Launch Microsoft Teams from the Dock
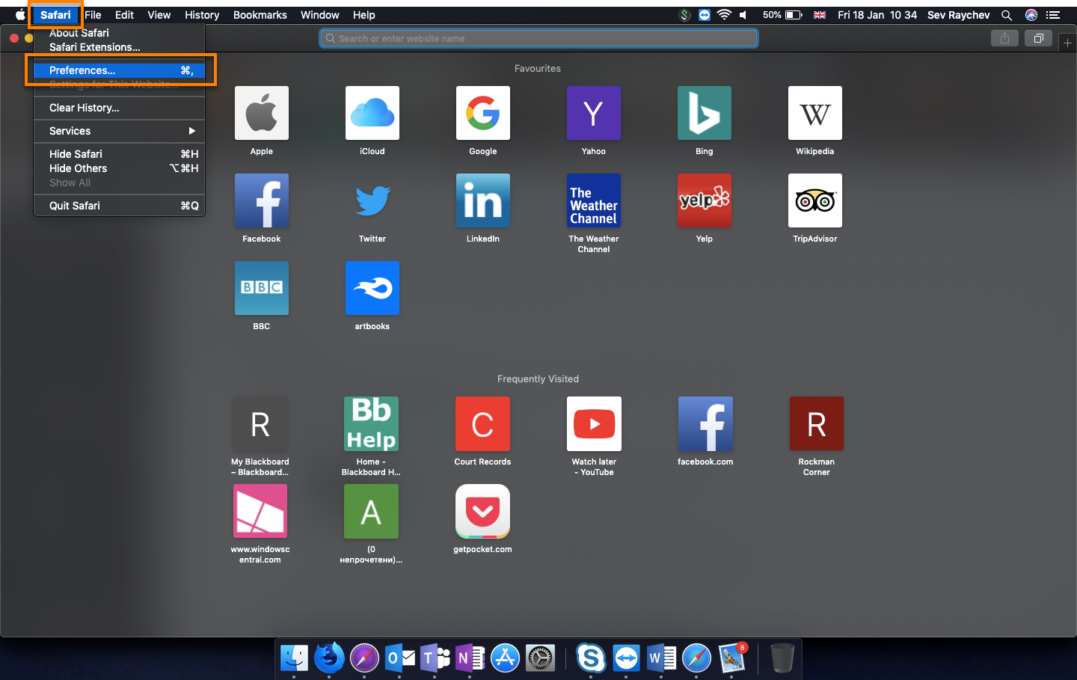Image resolution: width=1077 pixels, height=680 pixels. [435, 658]
